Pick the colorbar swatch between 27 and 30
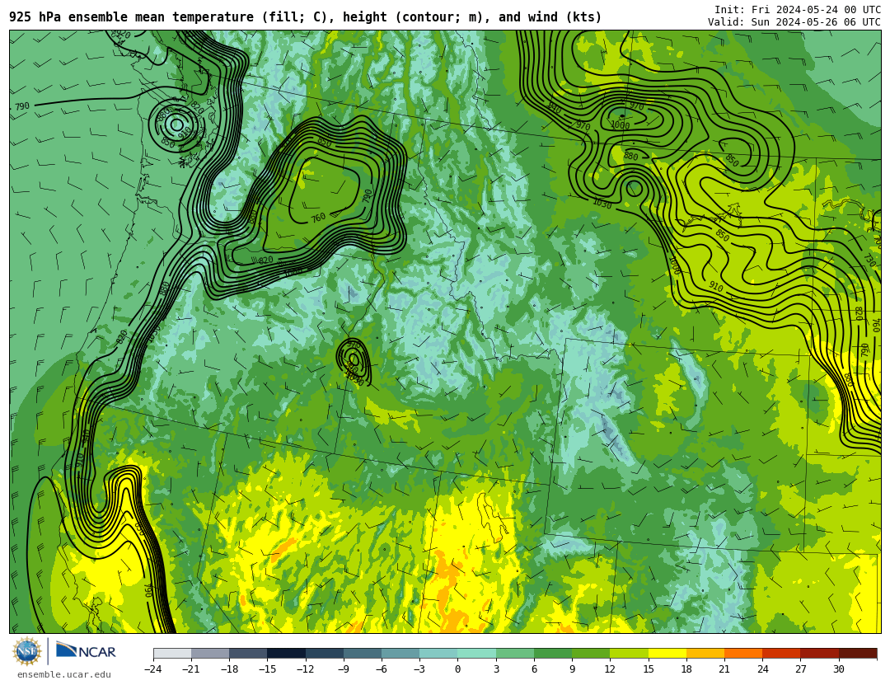Viewport: 890px width, 685px height. [819, 653]
